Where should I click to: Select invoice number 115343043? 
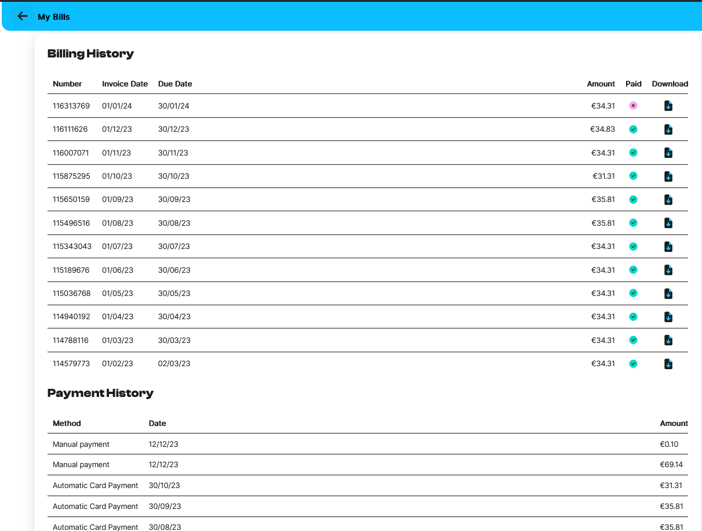click(72, 246)
